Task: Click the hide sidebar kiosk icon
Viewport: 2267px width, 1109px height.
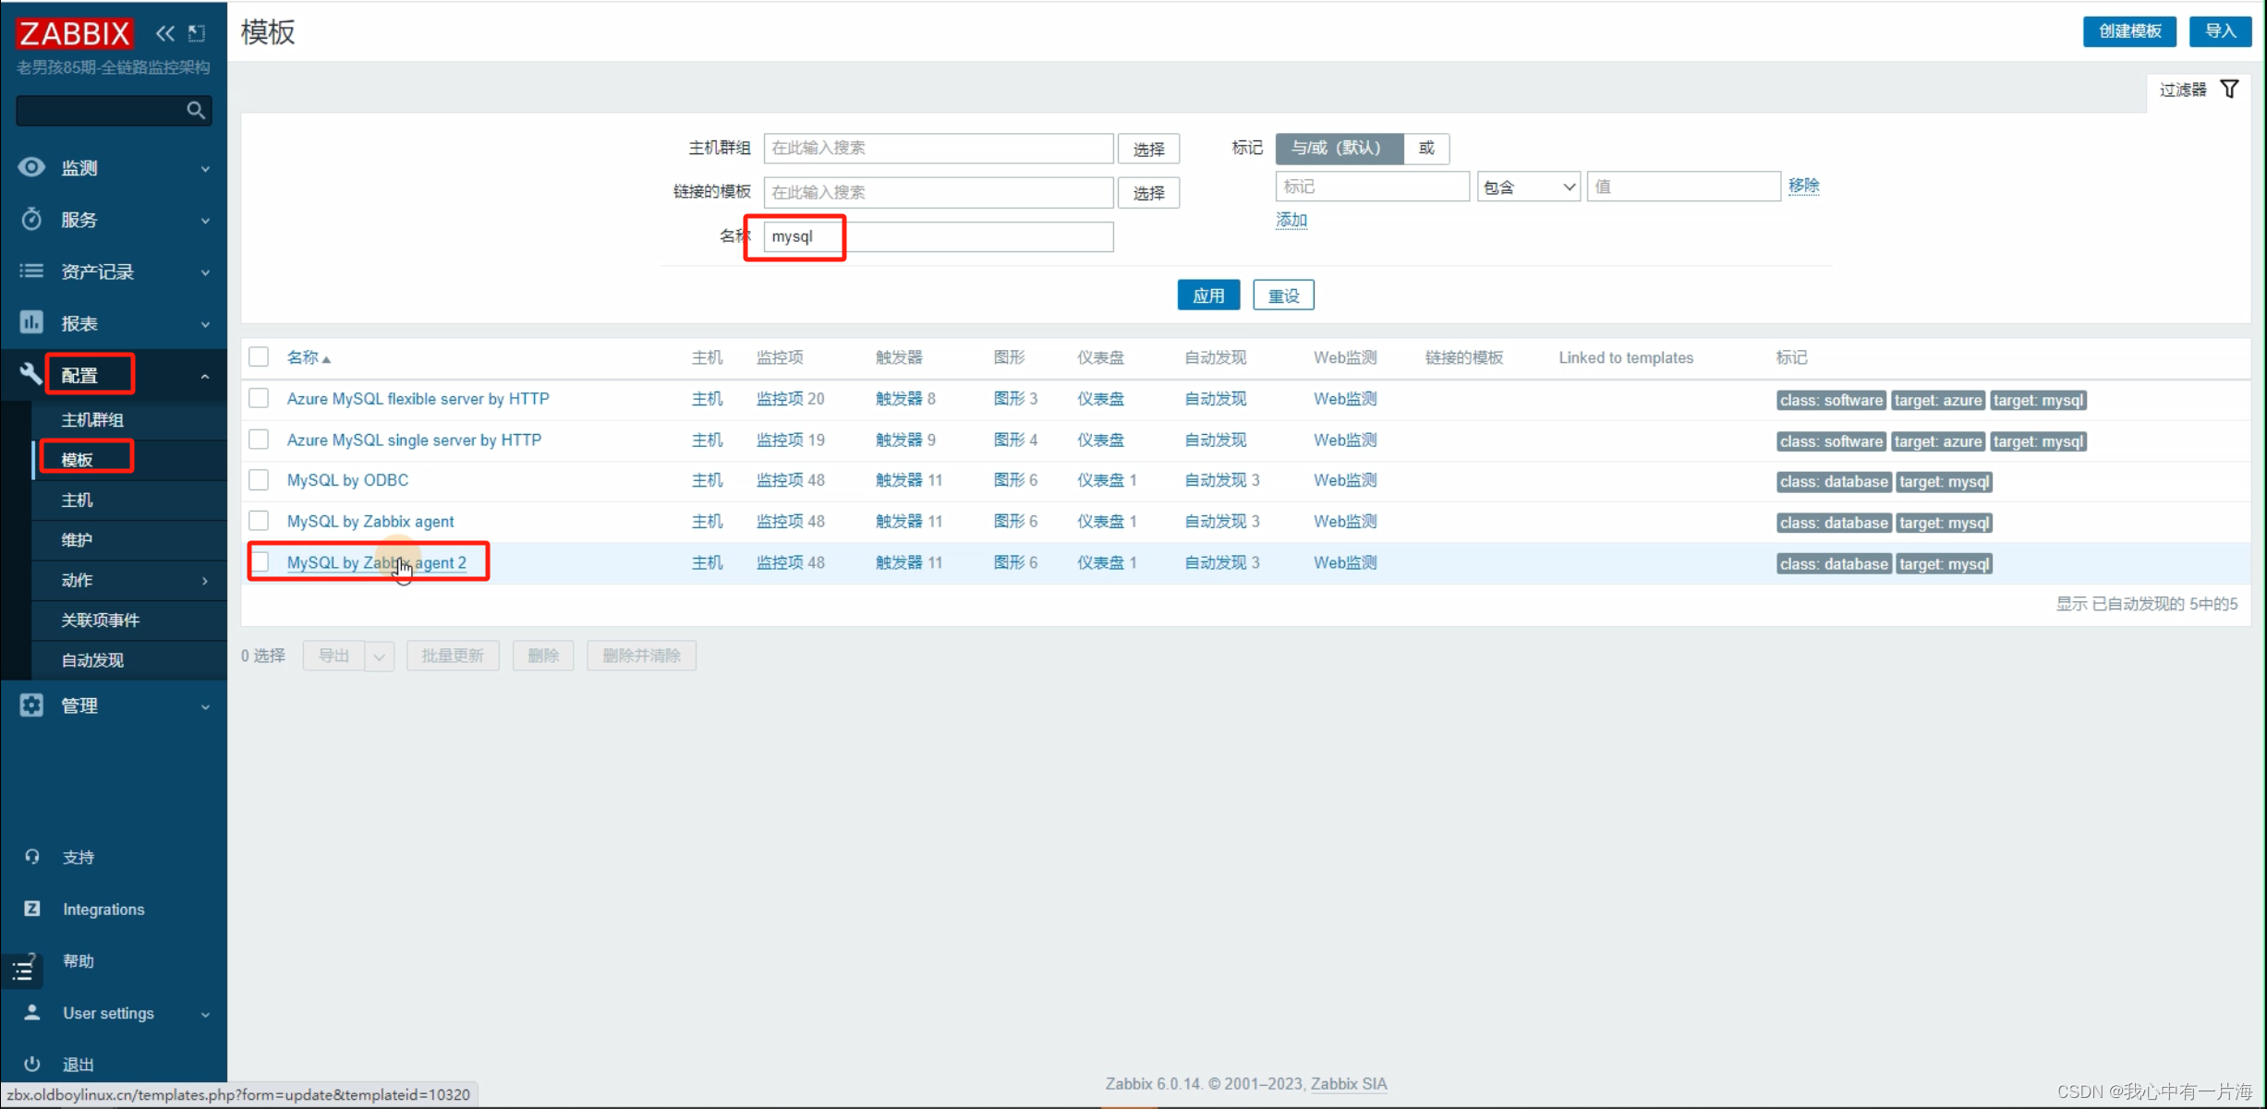Action: (197, 33)
